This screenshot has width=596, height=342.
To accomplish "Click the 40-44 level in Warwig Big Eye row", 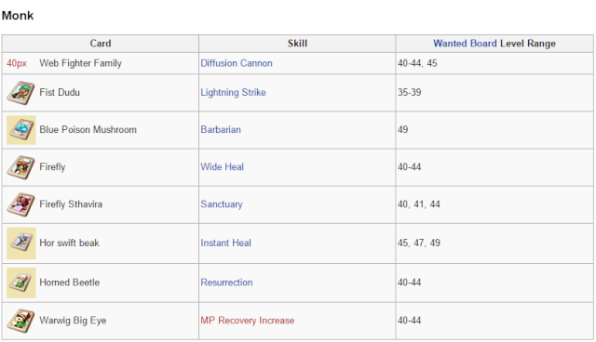I will point(494,321).
